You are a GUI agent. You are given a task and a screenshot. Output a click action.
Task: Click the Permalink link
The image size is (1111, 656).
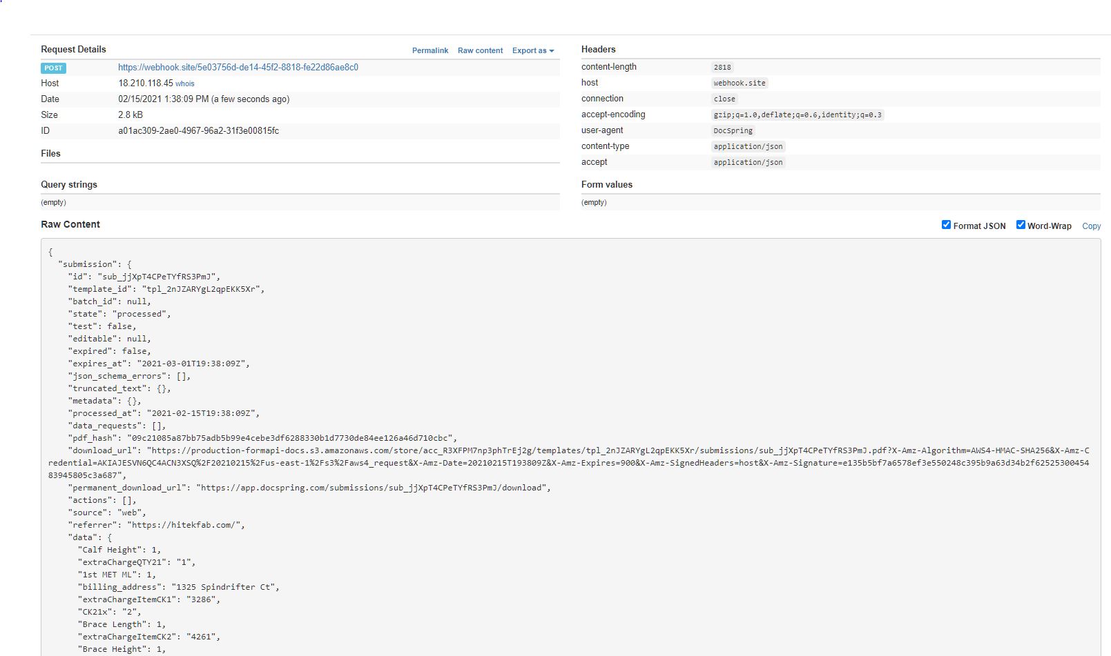pyautogui.click(x=429, y=50)
